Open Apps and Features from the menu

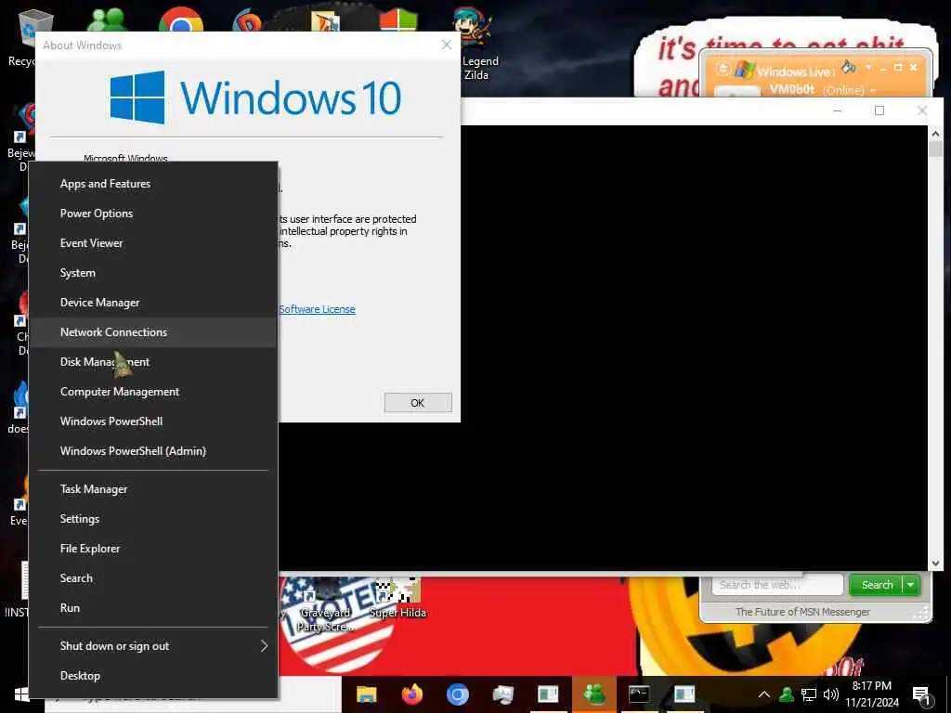(153, 184)
